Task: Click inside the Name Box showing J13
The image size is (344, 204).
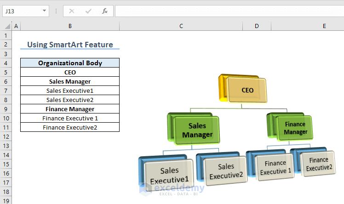Action: [22, 11]
